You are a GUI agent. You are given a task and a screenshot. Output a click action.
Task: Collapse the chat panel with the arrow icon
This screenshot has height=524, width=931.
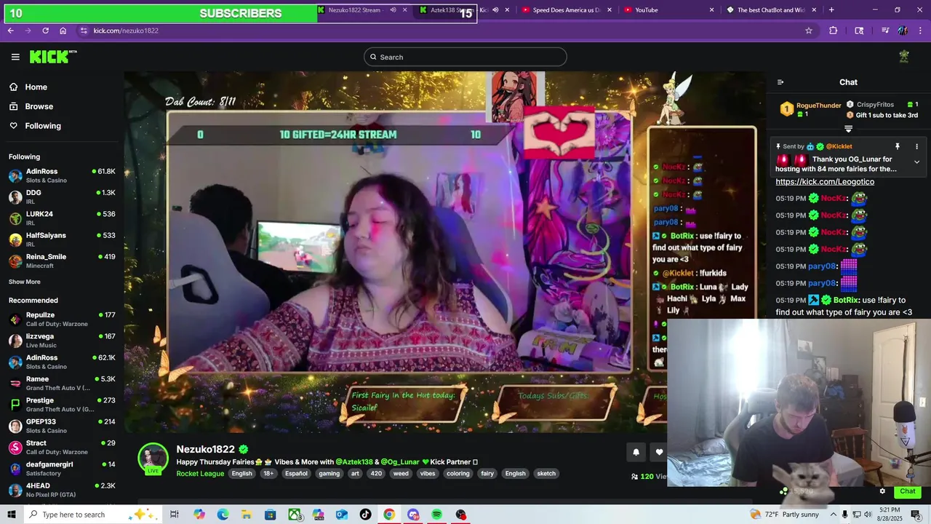click(780, 82)
